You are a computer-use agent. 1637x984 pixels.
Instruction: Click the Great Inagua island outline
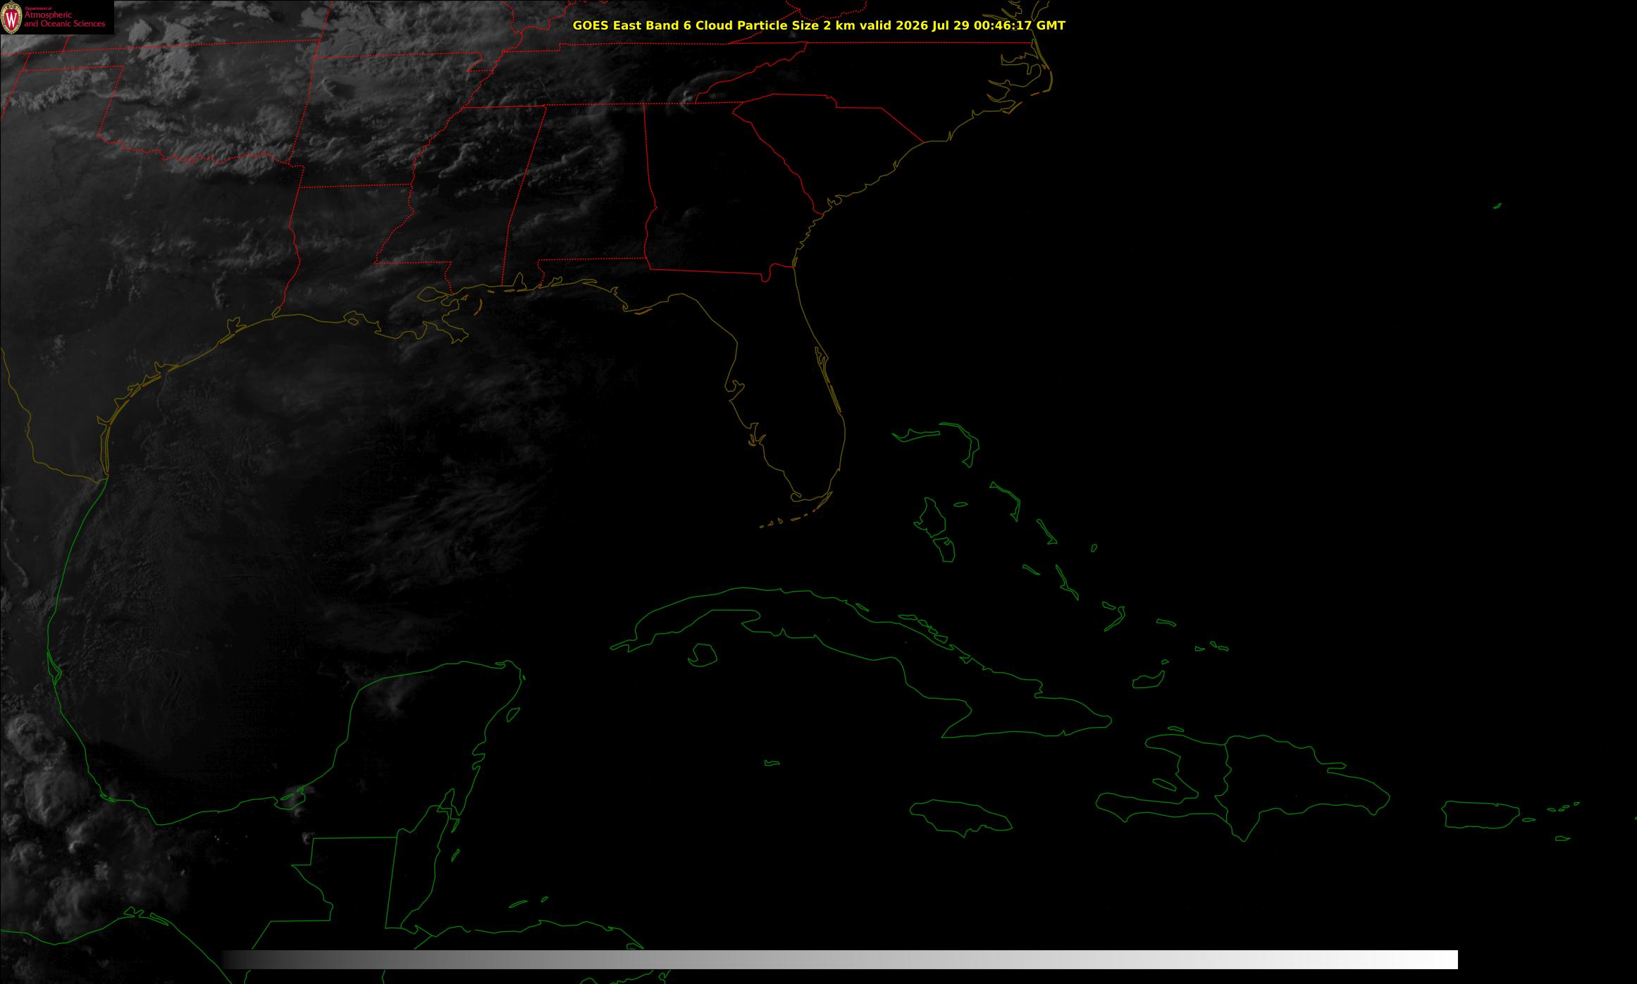[1148, 680]
